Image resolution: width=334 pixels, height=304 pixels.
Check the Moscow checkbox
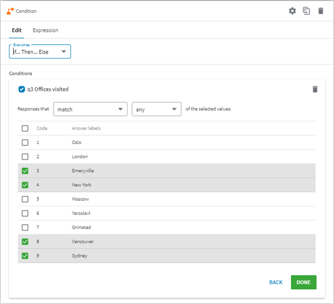[x=25, y=199]
